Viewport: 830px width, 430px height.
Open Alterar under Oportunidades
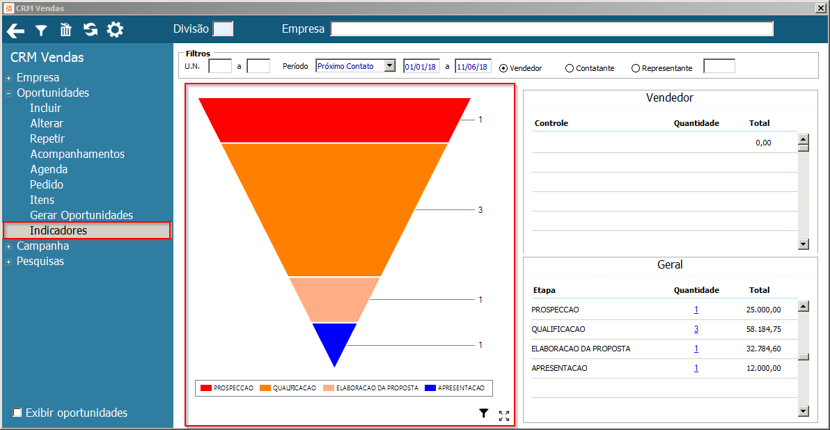coord(47,123)
